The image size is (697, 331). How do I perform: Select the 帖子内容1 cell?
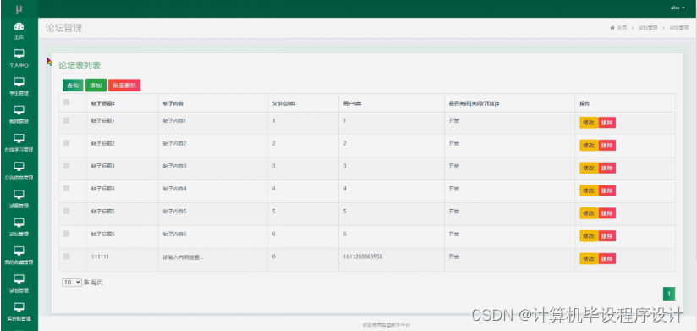(x=174, y=120)
